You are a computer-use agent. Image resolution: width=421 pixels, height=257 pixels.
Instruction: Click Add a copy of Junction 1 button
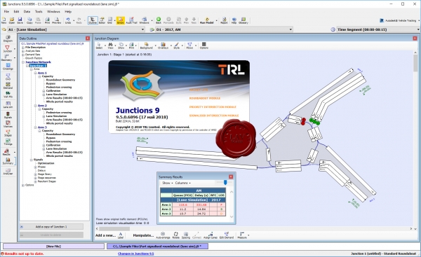[x=51, y=227]
